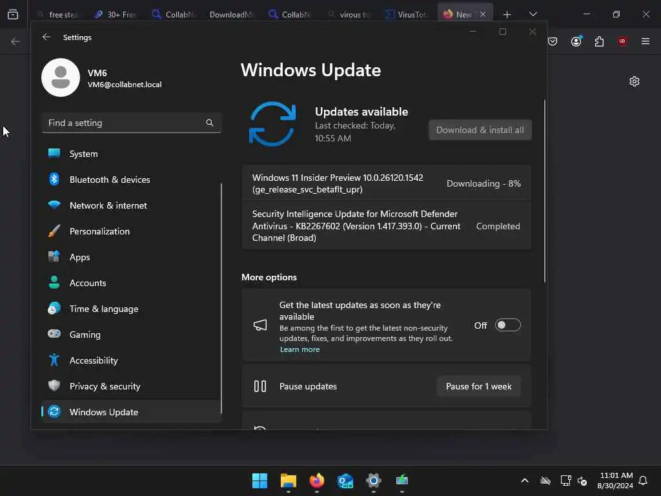This screenshot has height=496, width=661.
Task: Click OneDrive cloud tray icon
Action: point(545,480)
